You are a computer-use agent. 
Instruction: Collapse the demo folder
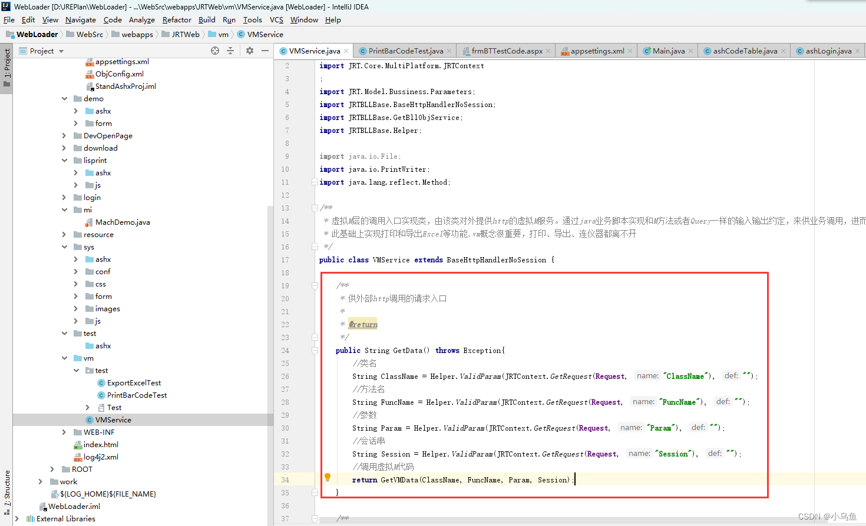point(64,99)
